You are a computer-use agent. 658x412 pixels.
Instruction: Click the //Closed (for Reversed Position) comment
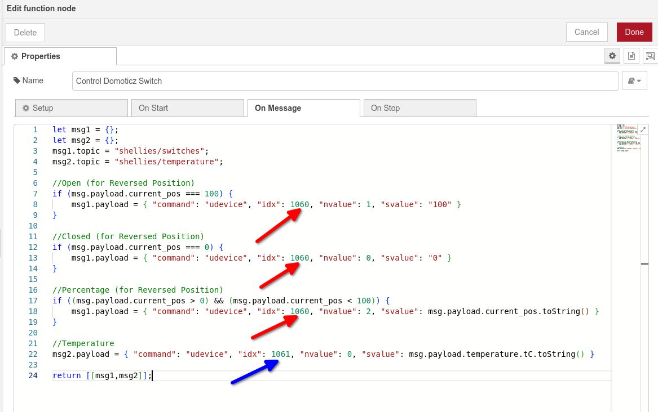(x=128, y=236)
